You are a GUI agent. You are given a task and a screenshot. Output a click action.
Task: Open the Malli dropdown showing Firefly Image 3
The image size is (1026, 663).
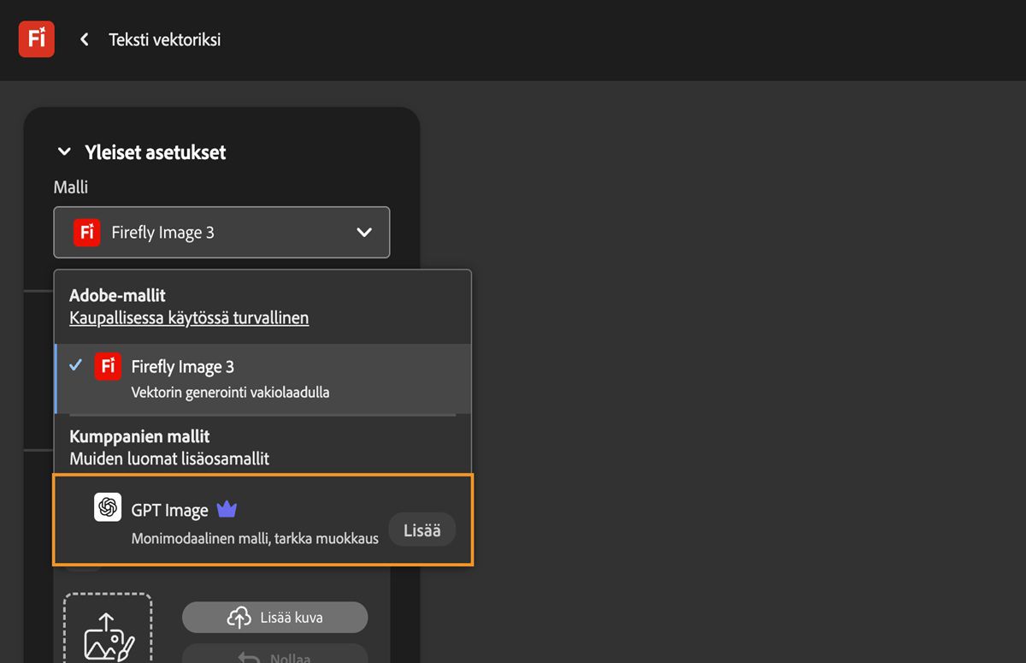click(x=221, y=232)
